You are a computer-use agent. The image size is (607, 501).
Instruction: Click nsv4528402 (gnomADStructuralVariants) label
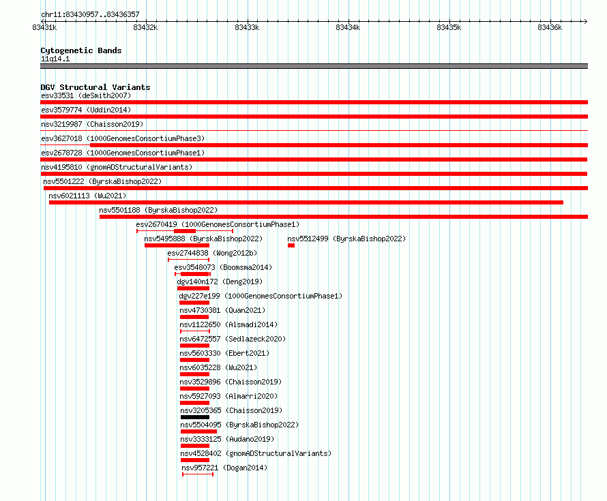pos(256,453)
